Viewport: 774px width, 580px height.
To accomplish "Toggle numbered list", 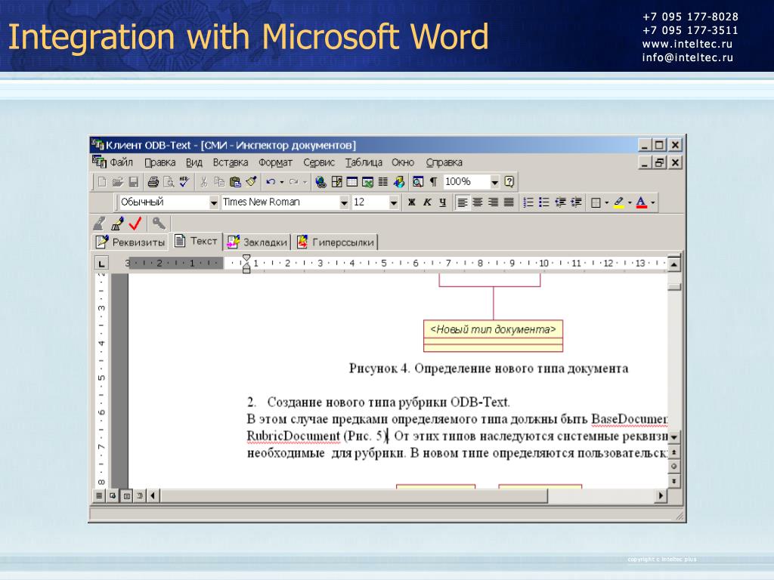I will (528, 202).
